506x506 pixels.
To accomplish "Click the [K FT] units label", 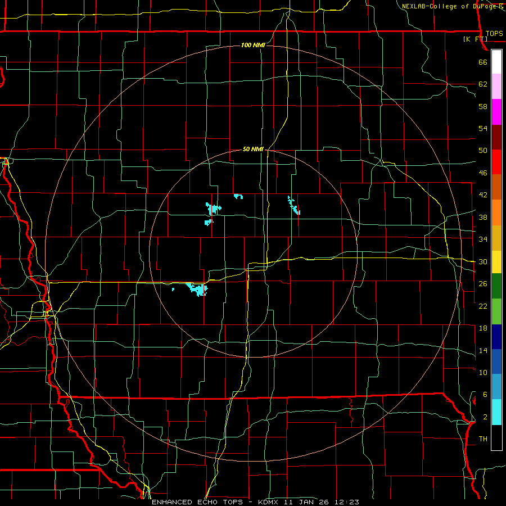I will click(475, 39).
